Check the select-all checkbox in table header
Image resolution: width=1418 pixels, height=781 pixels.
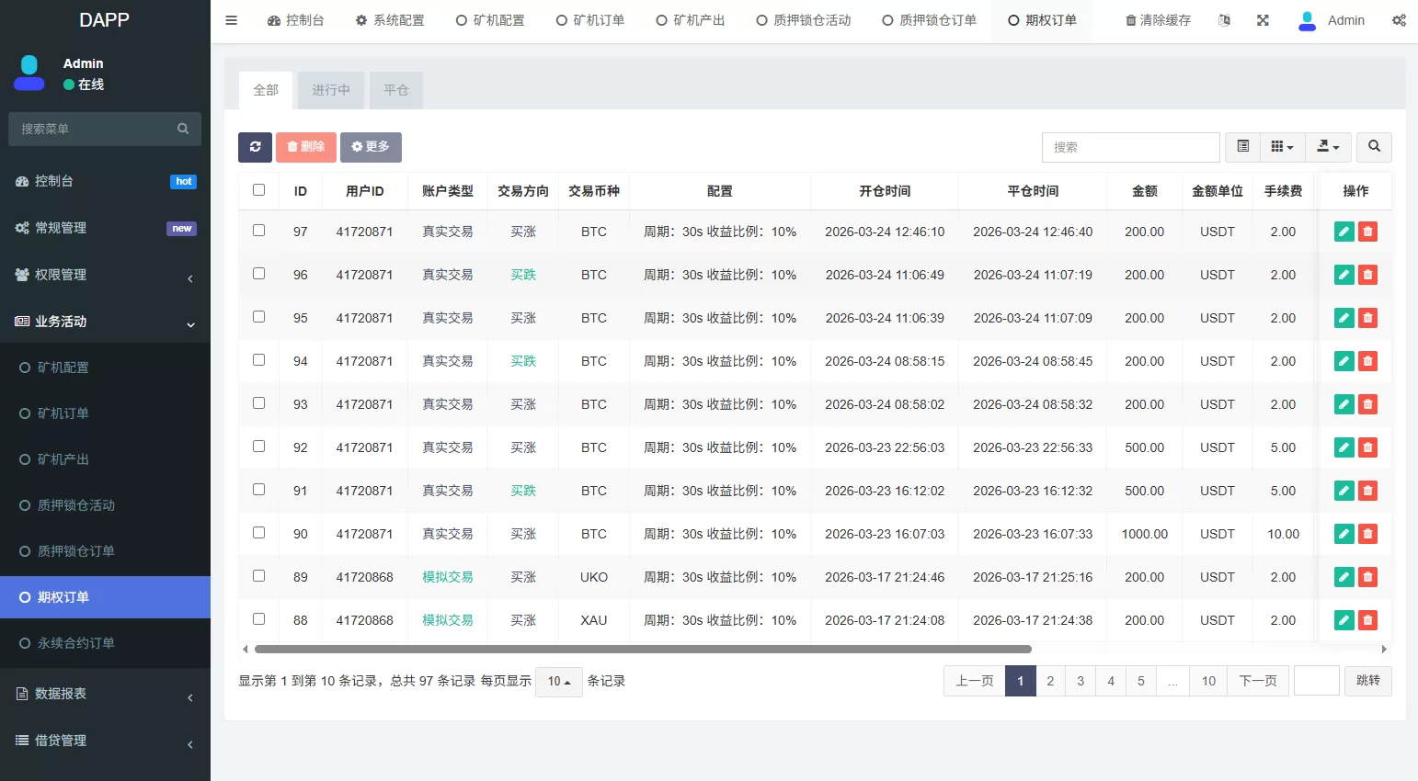point(258,188)
